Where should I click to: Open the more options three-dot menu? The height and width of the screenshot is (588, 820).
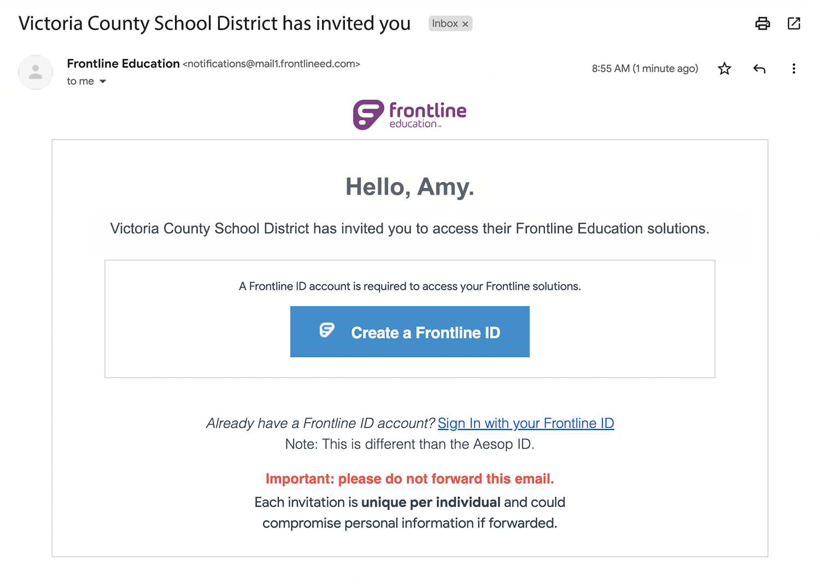tap(794, 68)
